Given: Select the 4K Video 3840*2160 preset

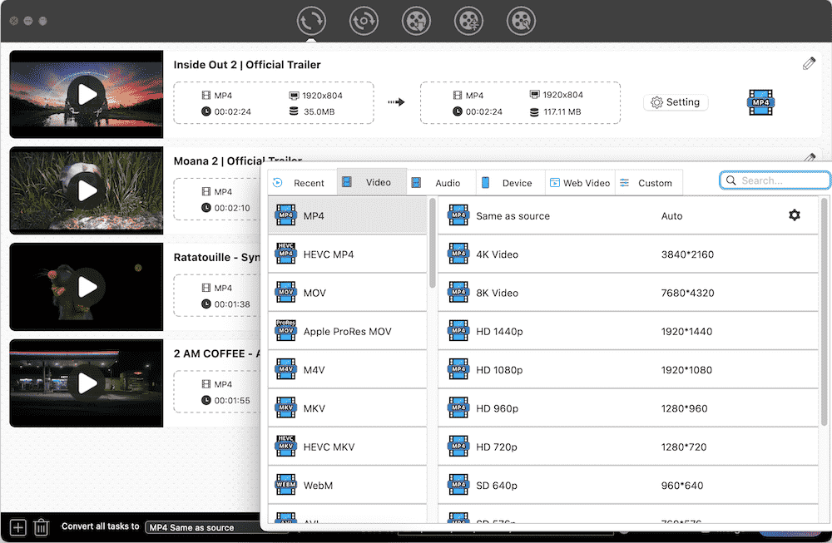Looking at the screenshot, I should [582, 254].
